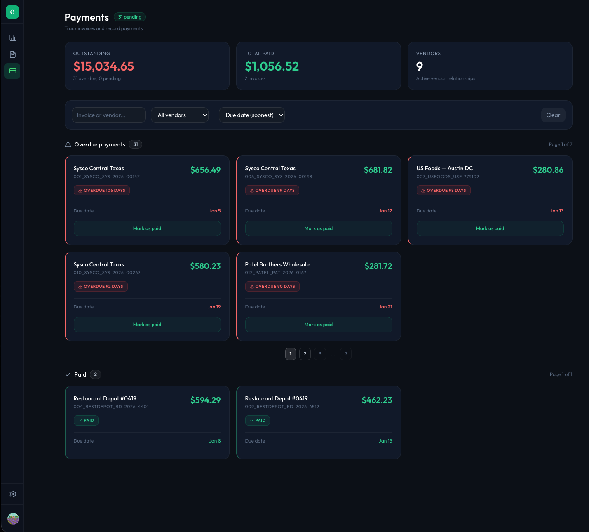589x532 pixels.
Task: Click invoice ID 001_SYSCO_SYS-2026-00142
Action: pos(107,177)
